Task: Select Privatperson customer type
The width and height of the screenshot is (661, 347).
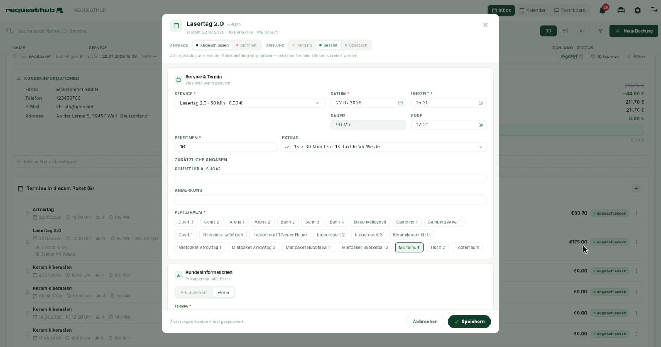Action: pos(194,293)
